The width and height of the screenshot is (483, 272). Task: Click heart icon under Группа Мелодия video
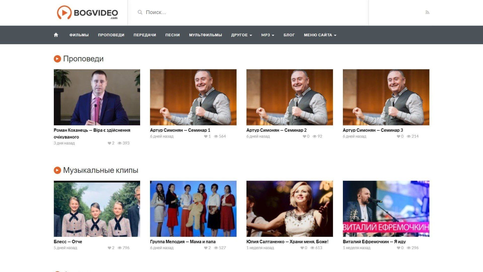[x=206, y=248]
